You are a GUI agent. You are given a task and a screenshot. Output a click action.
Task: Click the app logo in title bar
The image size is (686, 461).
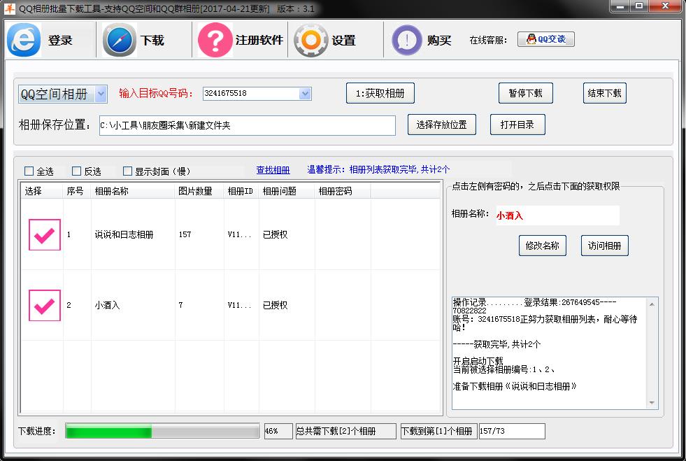point(9,8)
